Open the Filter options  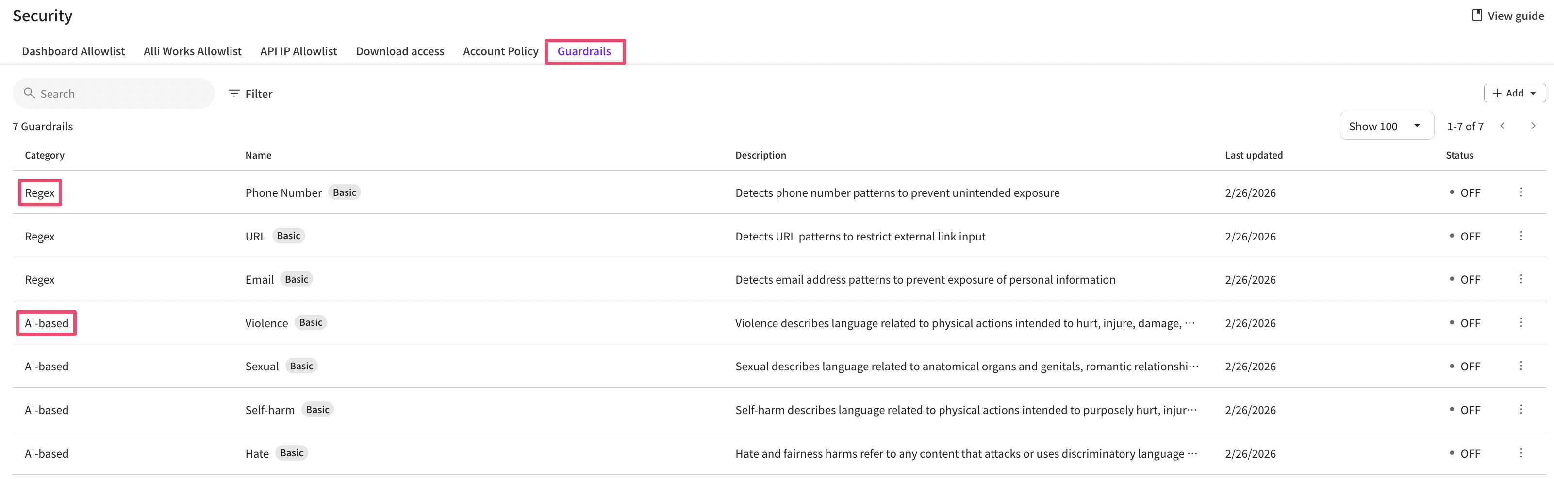click(x=250, y=94)
